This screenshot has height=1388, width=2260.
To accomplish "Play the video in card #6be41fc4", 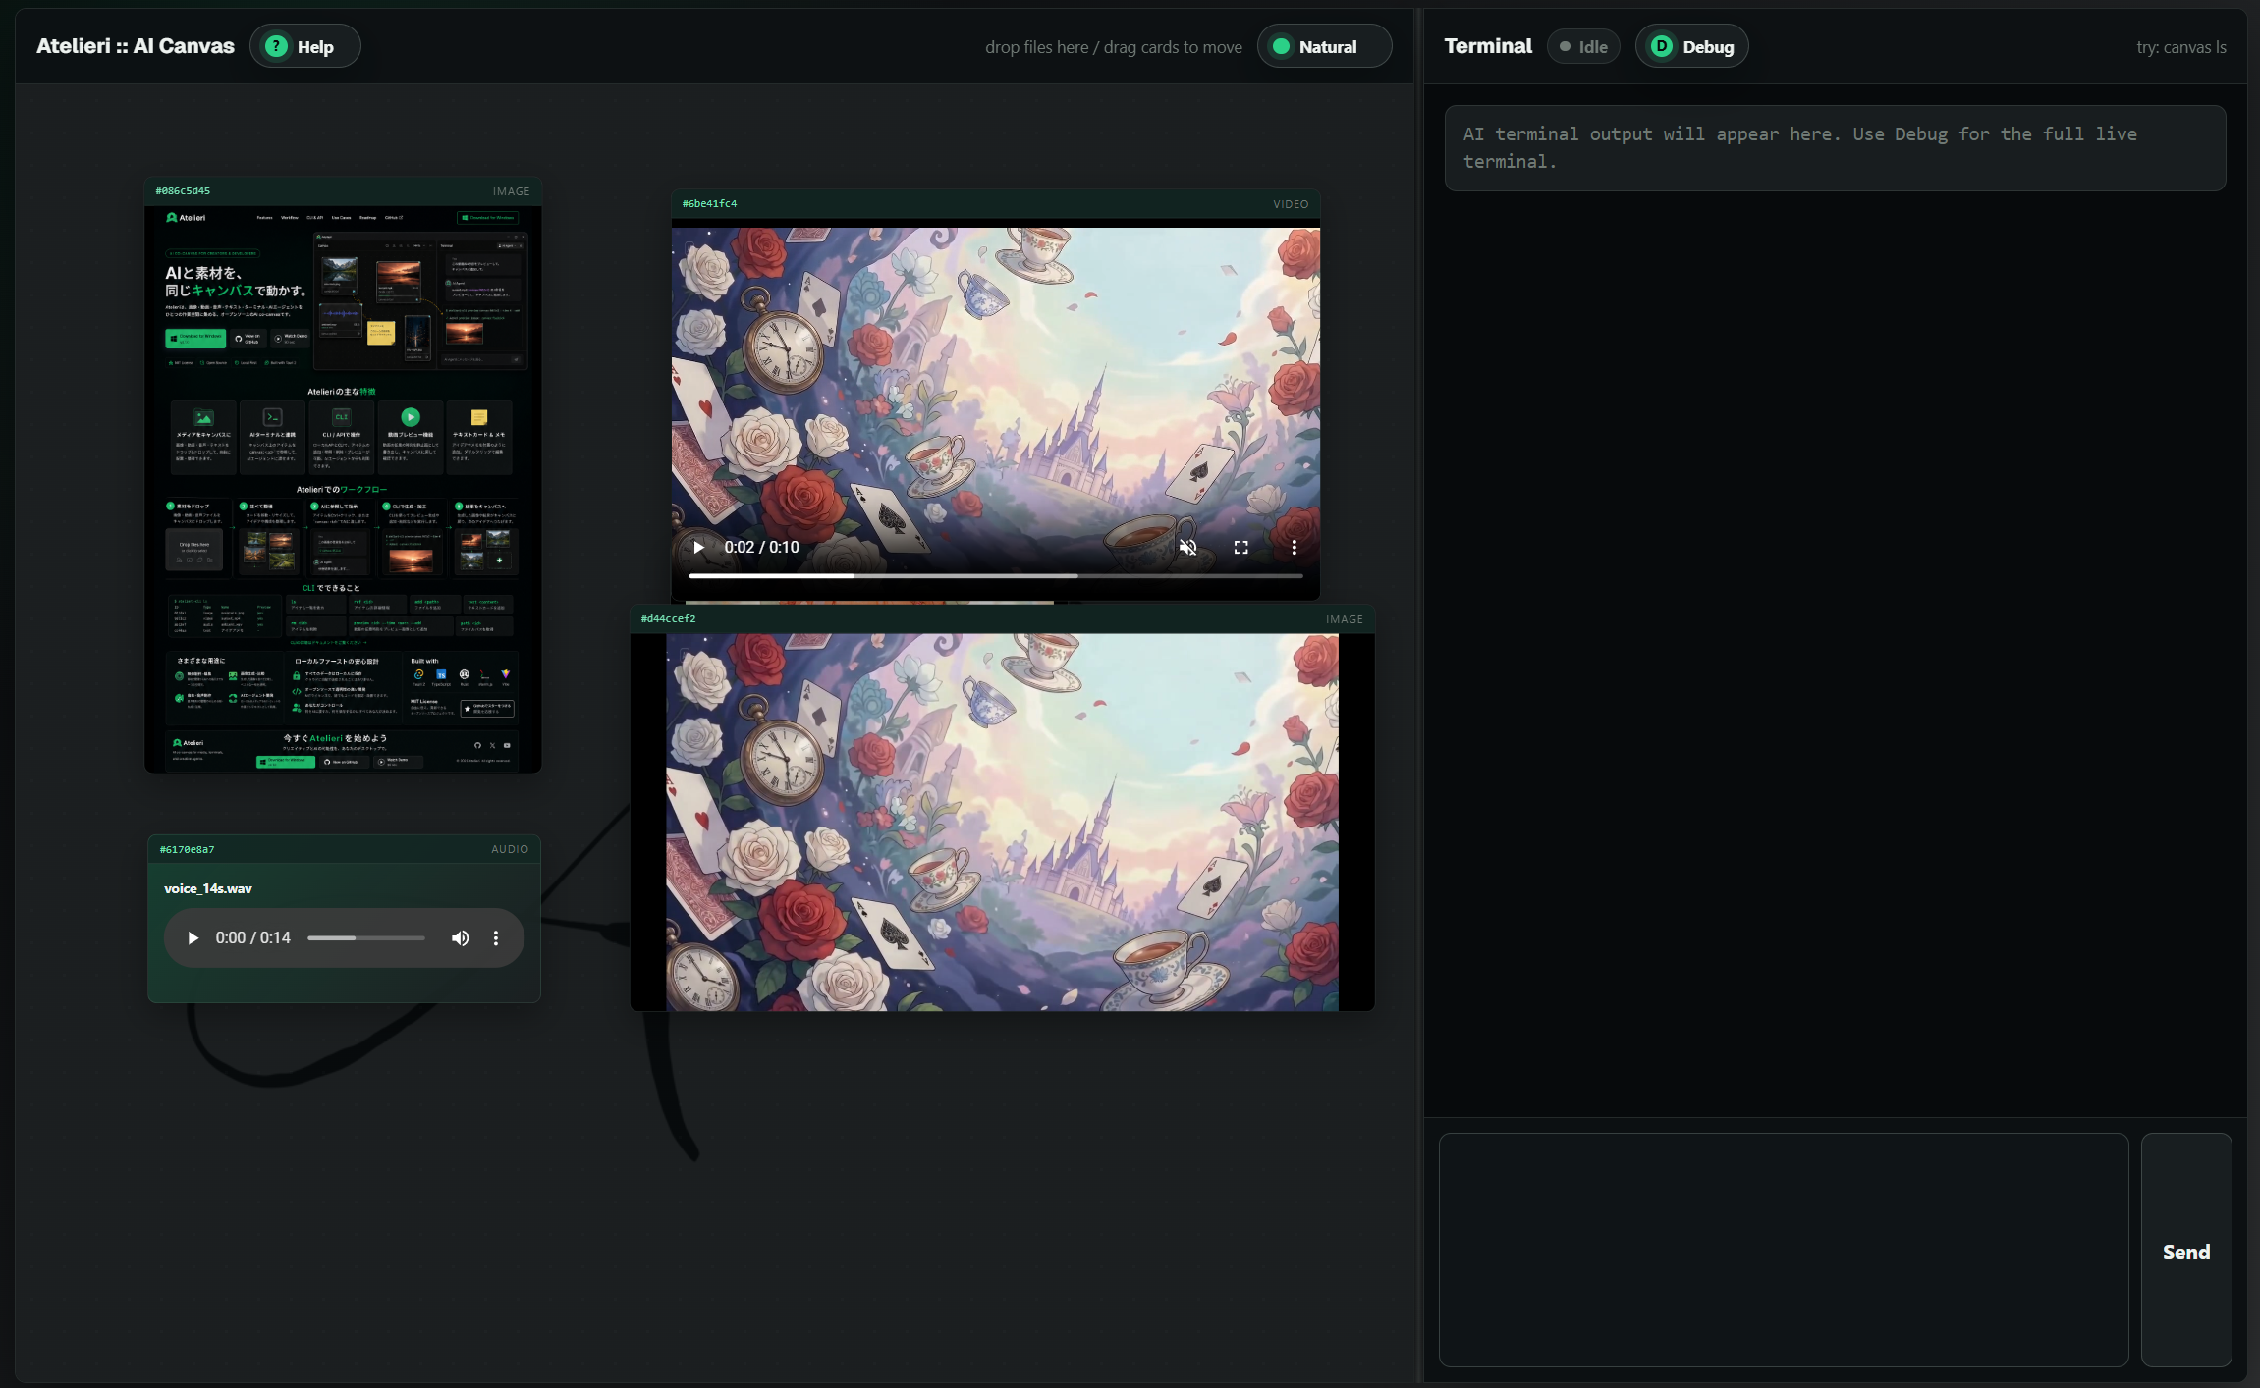I will point(698,548).
